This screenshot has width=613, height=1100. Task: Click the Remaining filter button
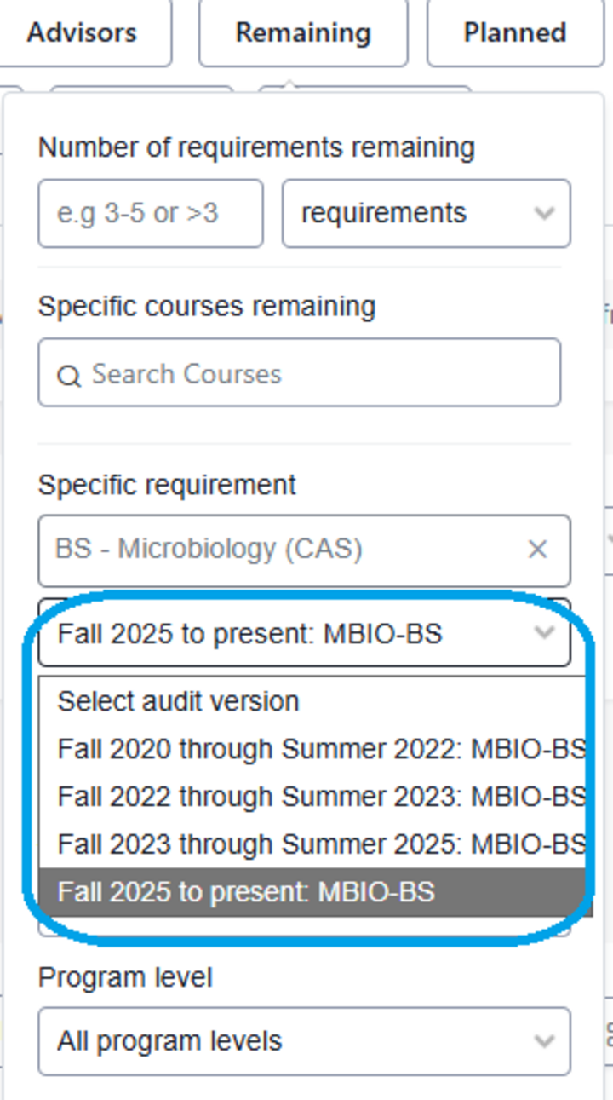(x=304, y=33)
